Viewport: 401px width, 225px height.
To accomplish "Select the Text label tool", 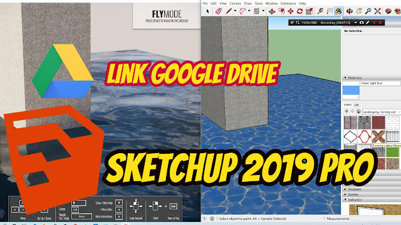I will 330,11.
